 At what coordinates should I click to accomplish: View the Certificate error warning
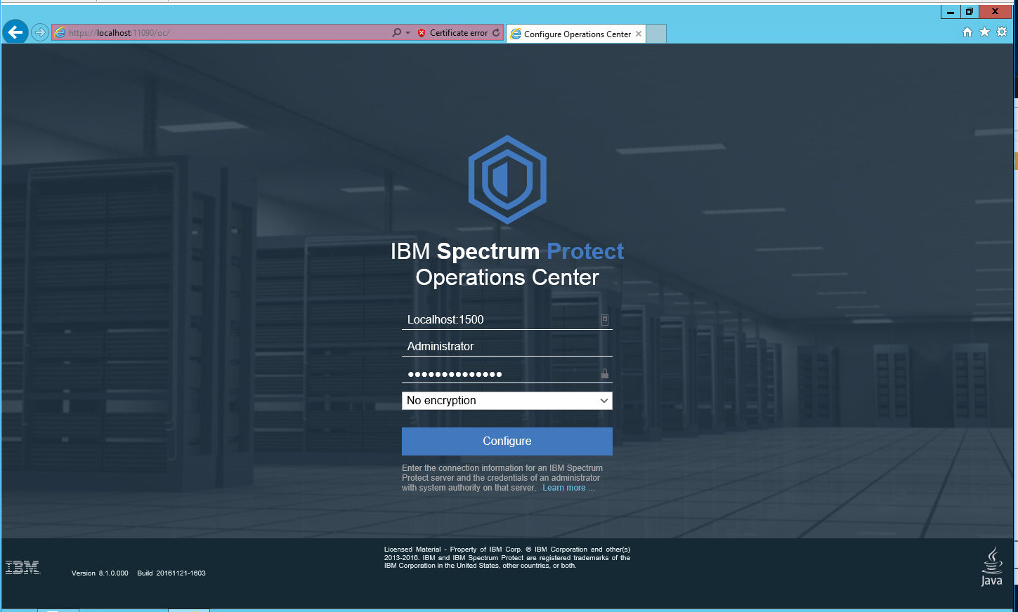pyautogui.click(x=452, y=33)
